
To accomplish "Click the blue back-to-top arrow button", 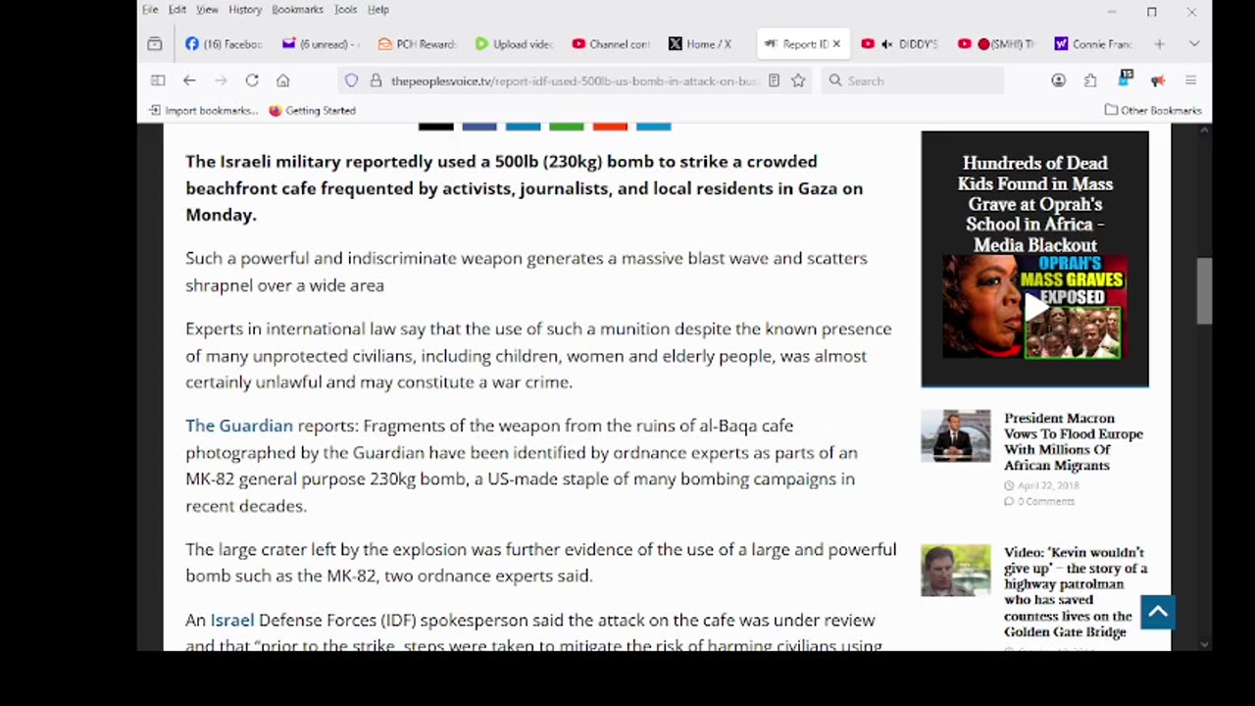I will click(1158, 612).
